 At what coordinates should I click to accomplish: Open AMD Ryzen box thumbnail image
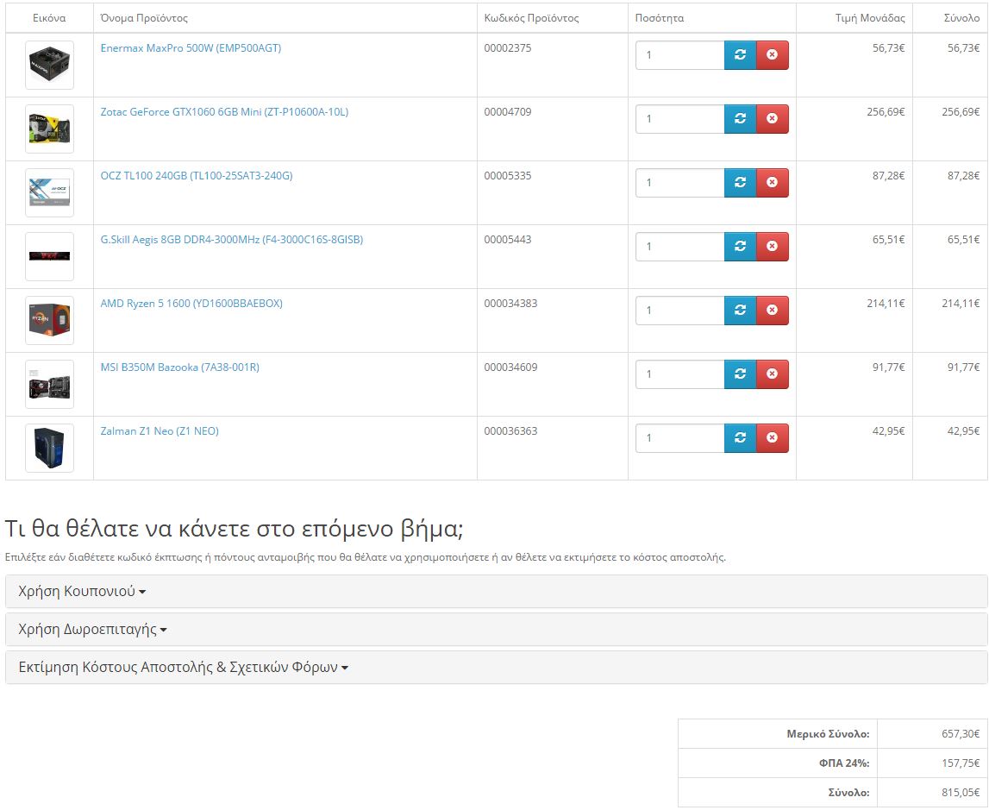[x=49, y=320]
